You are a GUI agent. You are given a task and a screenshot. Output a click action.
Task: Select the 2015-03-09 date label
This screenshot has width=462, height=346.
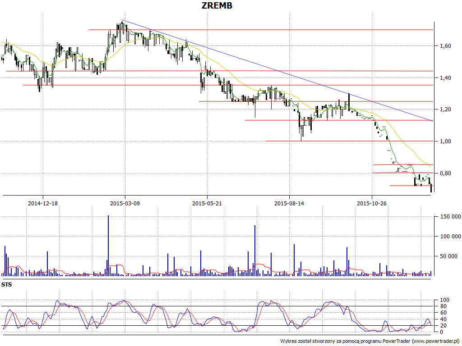click(x=125, y=203)
